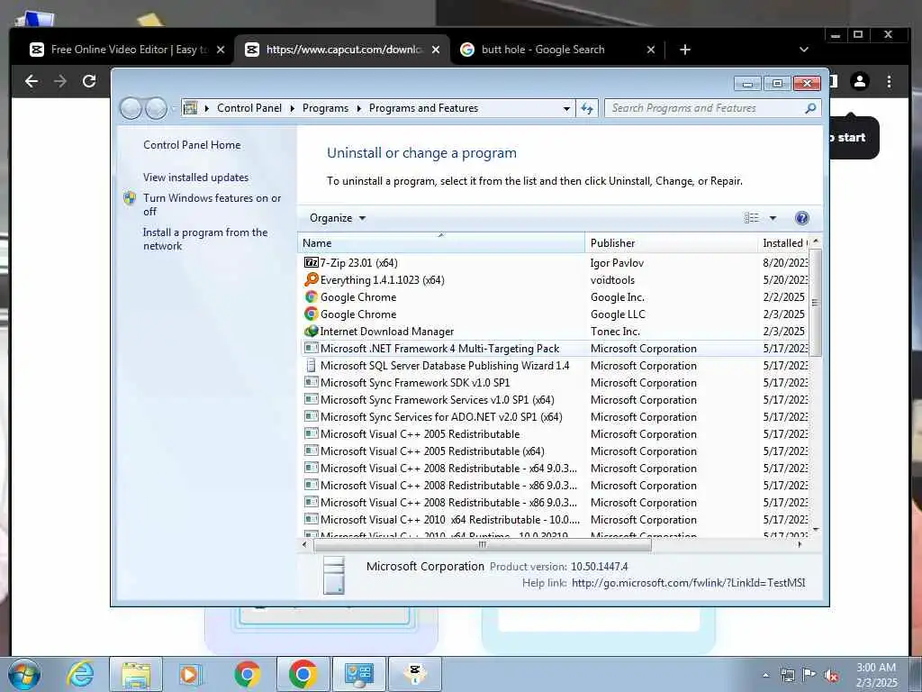Show hidden tray icons arrow

[x=765, y=676]
